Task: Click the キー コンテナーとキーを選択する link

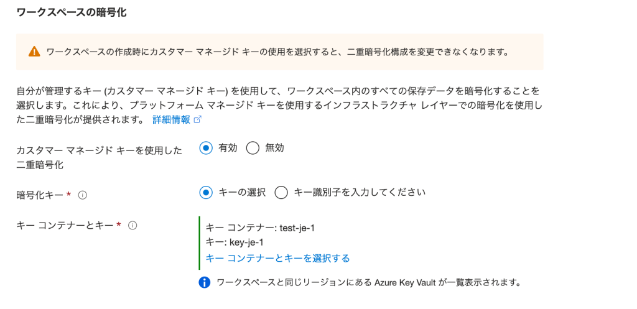Action: click(277, 258)
